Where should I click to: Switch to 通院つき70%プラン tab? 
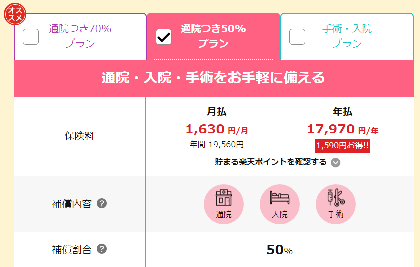(80, 36)
